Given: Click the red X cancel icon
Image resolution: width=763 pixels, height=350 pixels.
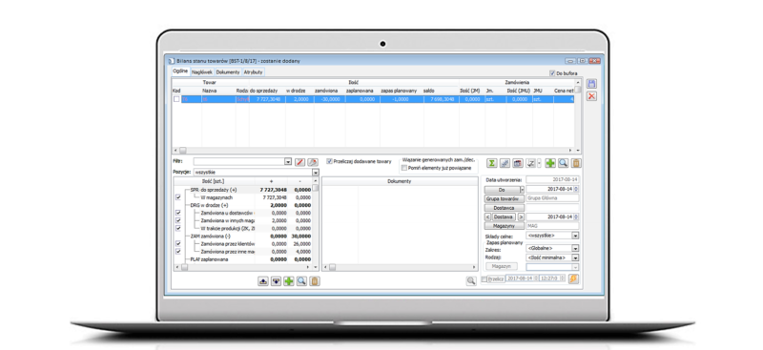Looking at the screenshot, I should pyautogui.click(x=591, y=96).
